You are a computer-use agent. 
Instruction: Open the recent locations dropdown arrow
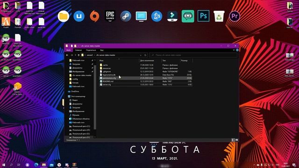point(75,55)
